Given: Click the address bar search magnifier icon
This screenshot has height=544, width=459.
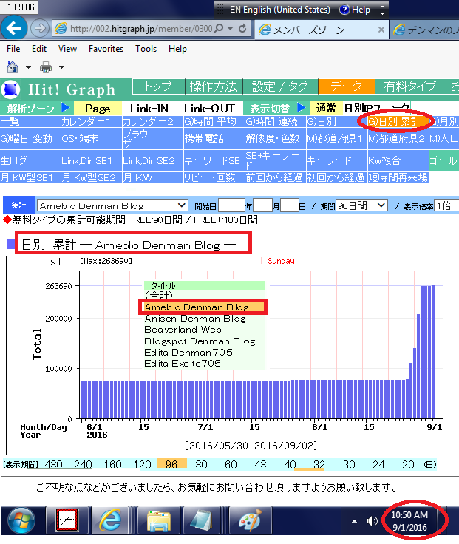Looking at the screenshot, I should coord(219,28).
